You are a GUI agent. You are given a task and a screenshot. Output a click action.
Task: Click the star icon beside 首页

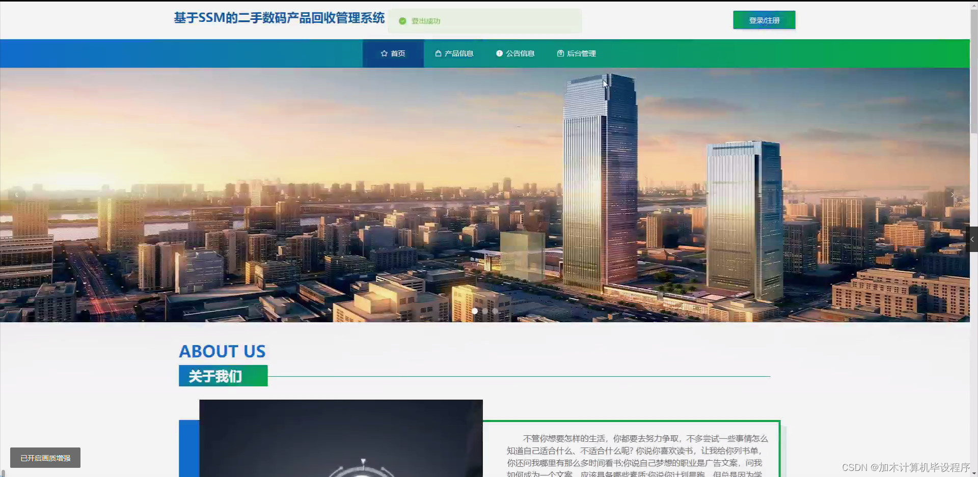coord(384,53)
